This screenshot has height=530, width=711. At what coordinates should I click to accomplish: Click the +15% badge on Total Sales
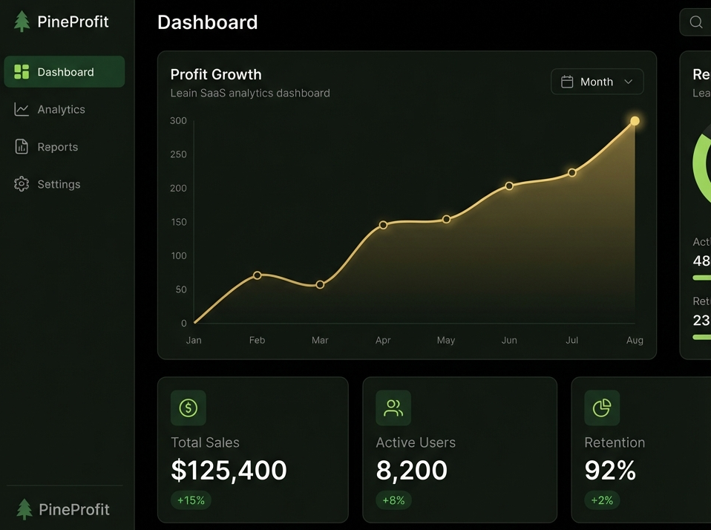(191, 500)
